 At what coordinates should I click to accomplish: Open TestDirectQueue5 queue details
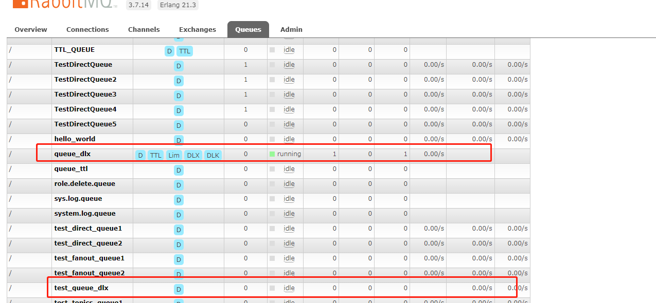tap(85, 124)
